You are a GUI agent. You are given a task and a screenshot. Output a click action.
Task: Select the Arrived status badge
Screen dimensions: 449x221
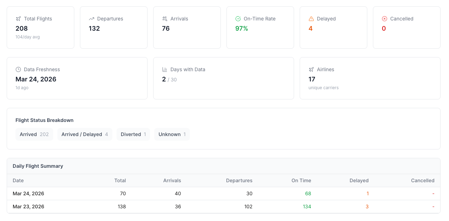(34, 134)
